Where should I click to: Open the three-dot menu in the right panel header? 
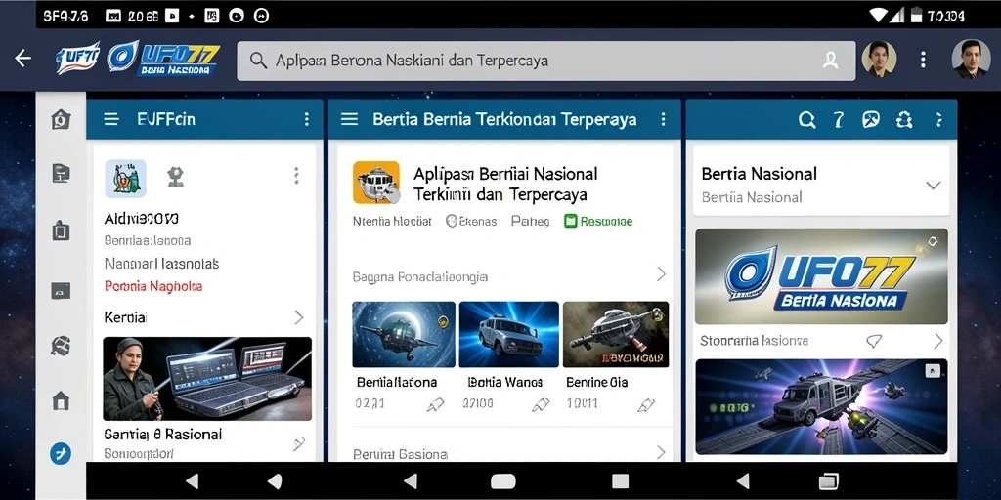(938, 120)
